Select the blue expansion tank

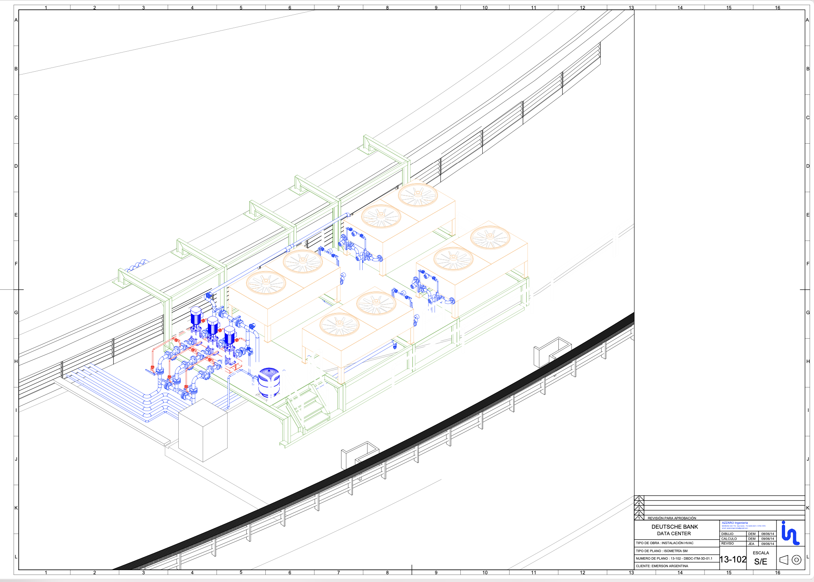pyautogui.click(x=269, y=382)
